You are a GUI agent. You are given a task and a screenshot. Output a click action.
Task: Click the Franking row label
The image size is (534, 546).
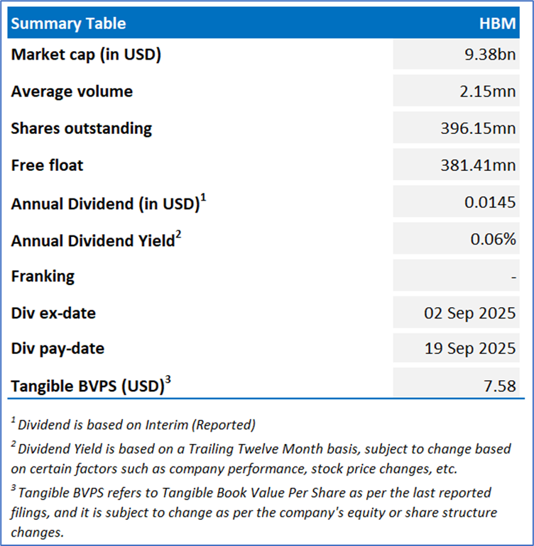pyautogui.click(x=43, y=276)
